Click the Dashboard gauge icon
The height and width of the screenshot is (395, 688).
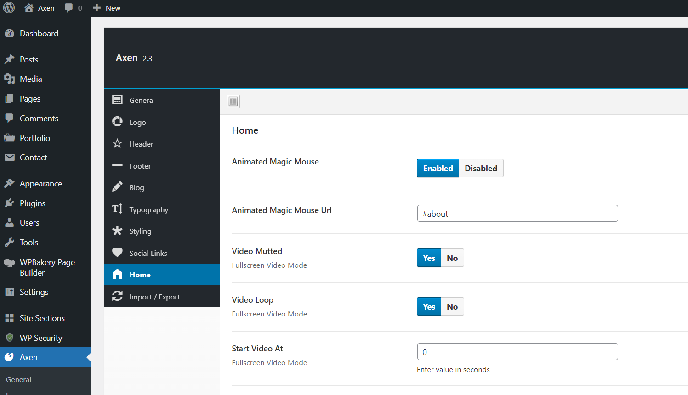point(9,33)
